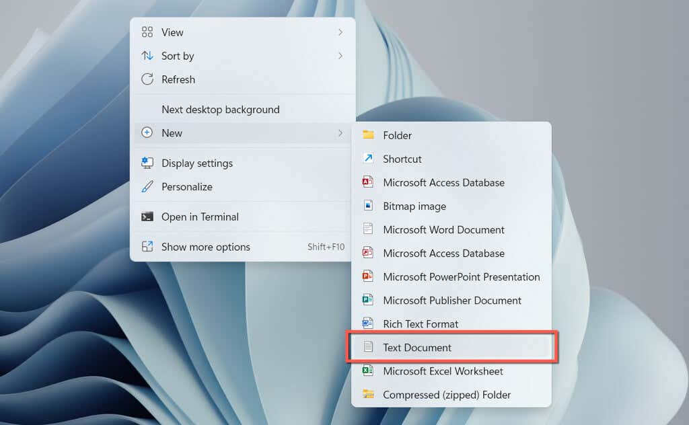The width and height of the screenshot is (689, 425).
Task: Click the PowerPoint Presentation file icon
Action: click(x=368, y=276)
